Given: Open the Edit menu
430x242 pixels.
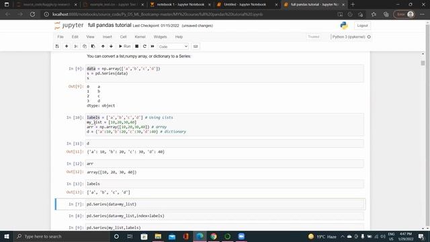Looking at the screenshot, I should 75,37.
